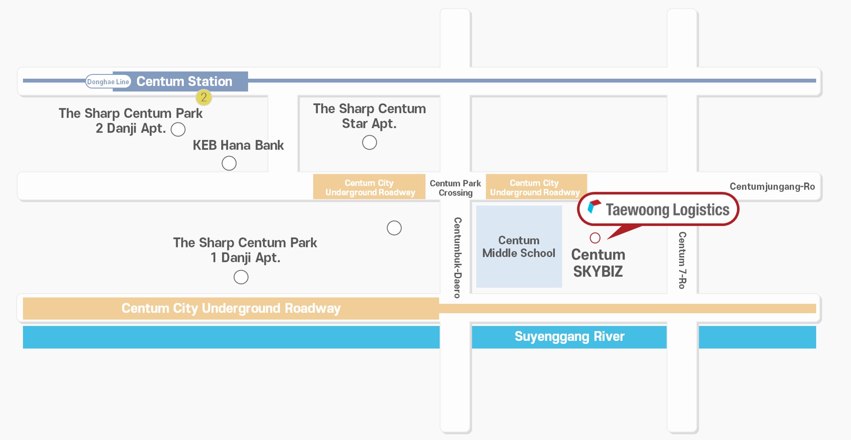Screen dimensions: 851x440
Task: Click the Centum Park Crossing label
Action: coord(455,188)
